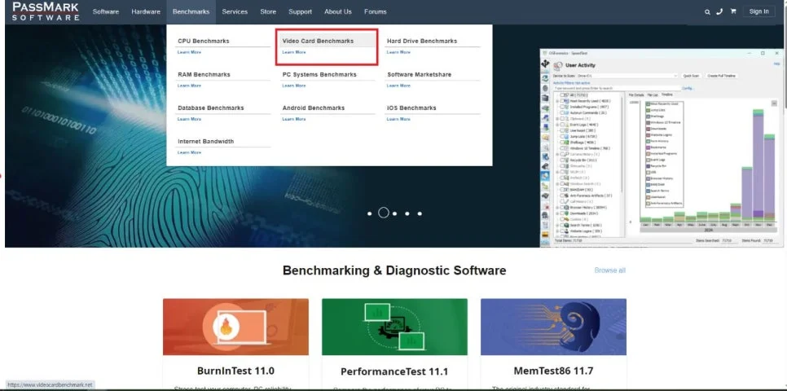
Task: Click keyword search field in OSForensics screenshot
Action: 617,88
